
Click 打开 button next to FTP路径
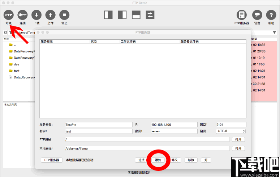[238, 139]
